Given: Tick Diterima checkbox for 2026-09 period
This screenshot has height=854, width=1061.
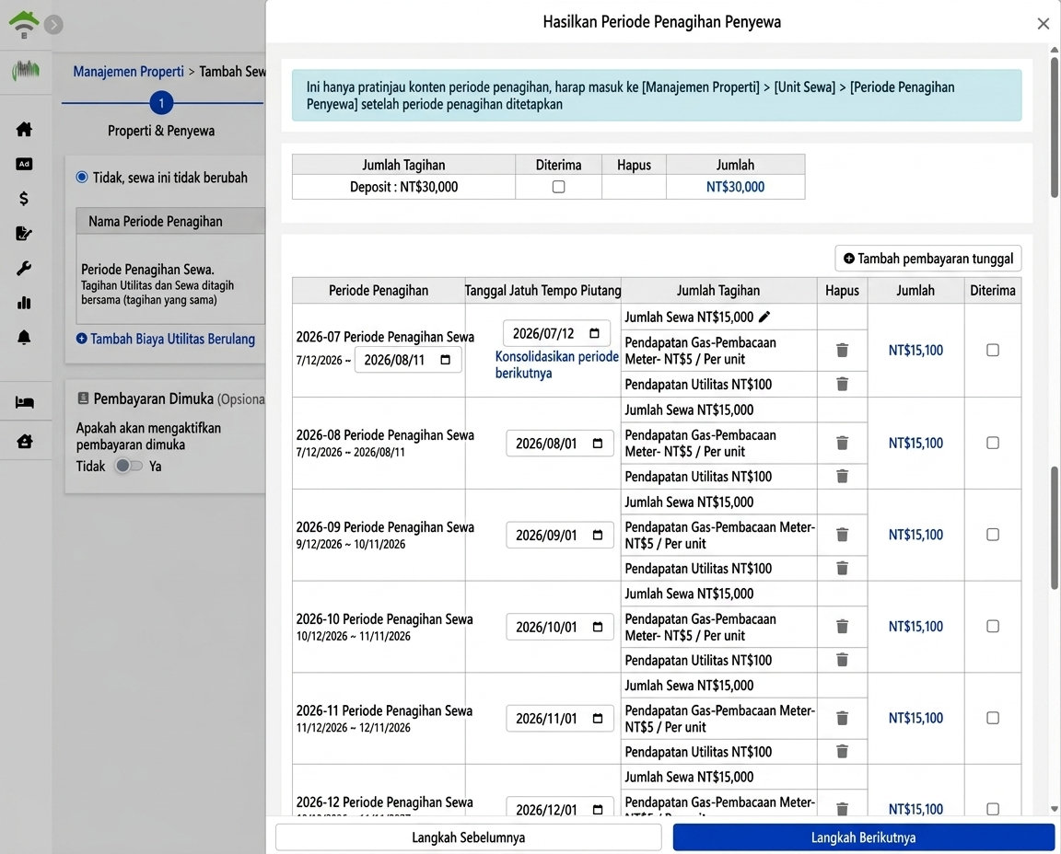Looking at the screenshot, I should pos(993,535).
